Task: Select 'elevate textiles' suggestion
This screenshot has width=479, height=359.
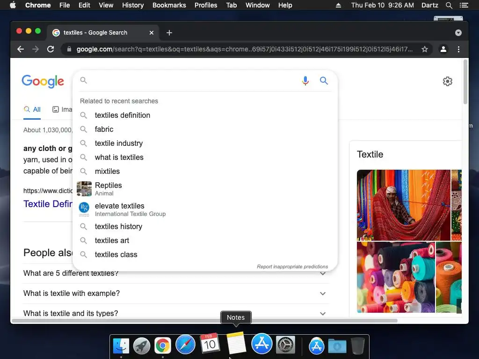Action: click(x=205, y=209)
